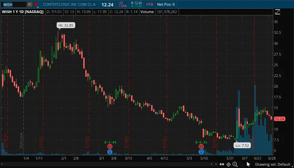Click the 3/8 earnings phone icon below $-3.04

(110, 146)
